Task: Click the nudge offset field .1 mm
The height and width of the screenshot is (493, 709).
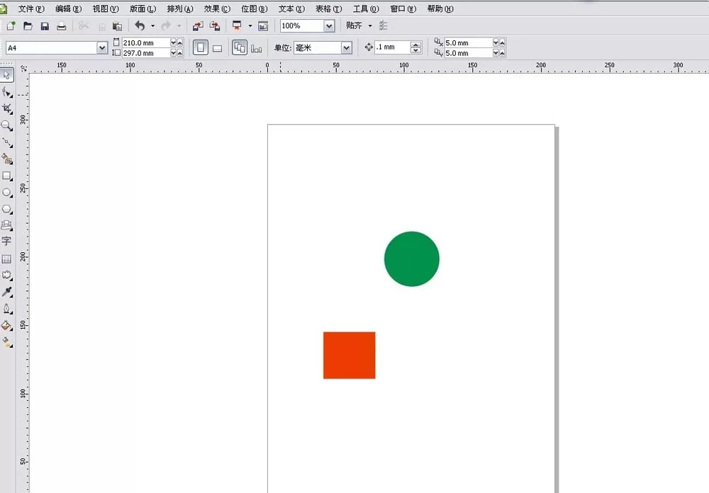Action: point(393,47)
